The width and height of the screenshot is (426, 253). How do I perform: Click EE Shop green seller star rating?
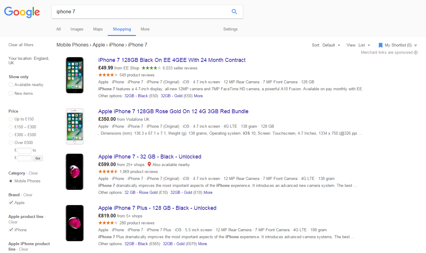point(151,68)
